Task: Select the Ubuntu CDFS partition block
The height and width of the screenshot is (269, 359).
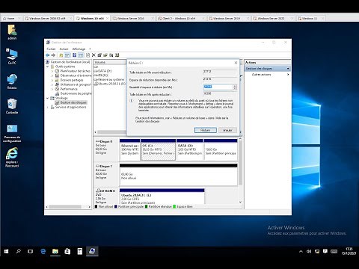Action: pyautogui.click(x=162, y=197)
